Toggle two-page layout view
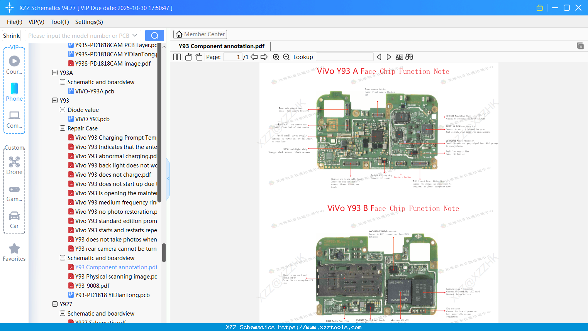Image resolution: width=588 pixels, height=331 pixels. tap(177, 57)
